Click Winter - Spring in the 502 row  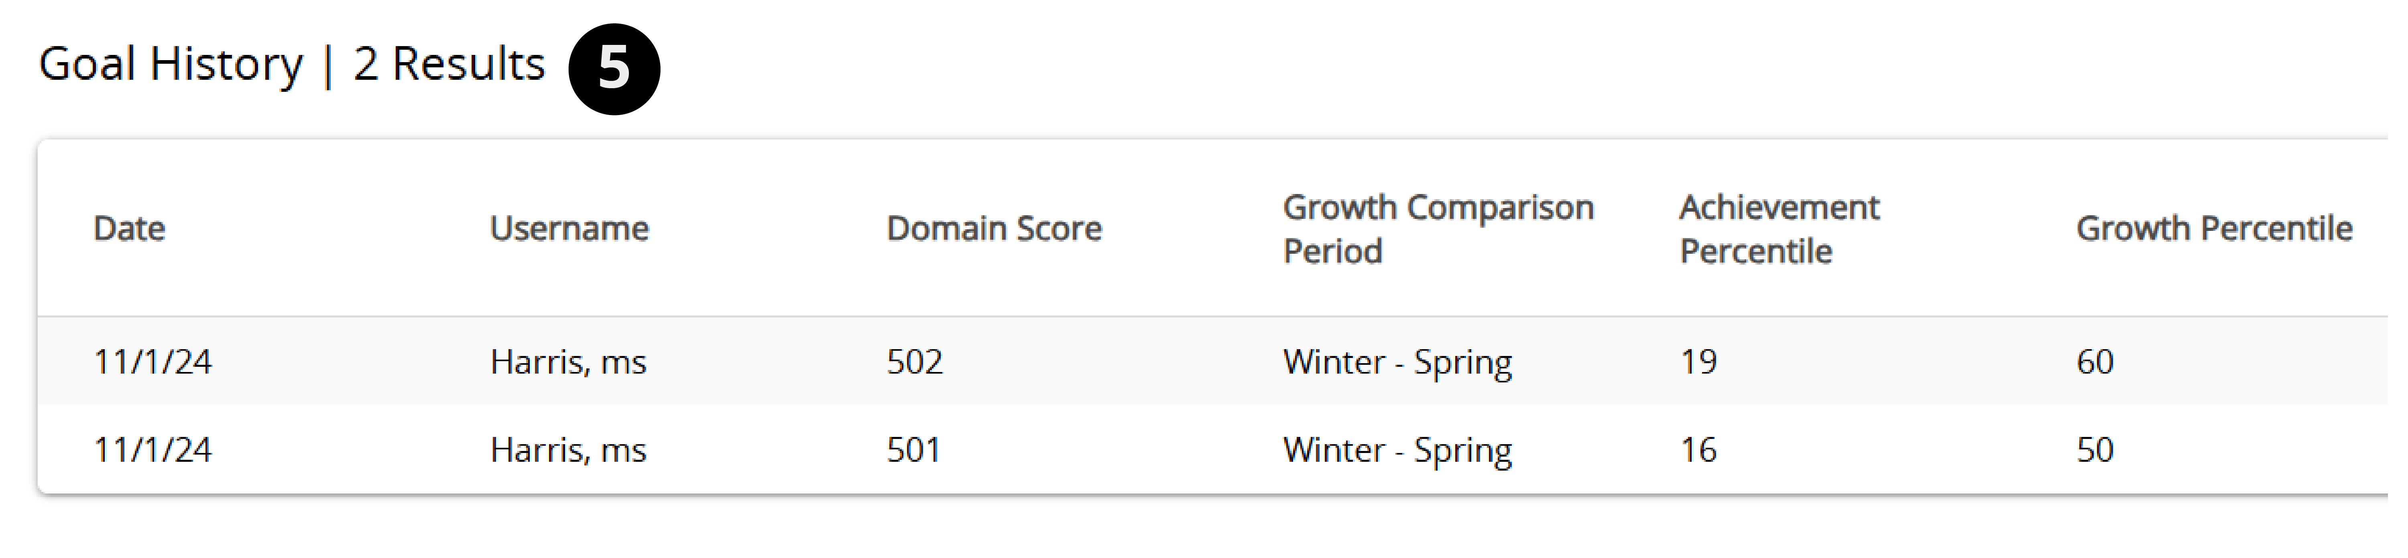pos(1397,362)
